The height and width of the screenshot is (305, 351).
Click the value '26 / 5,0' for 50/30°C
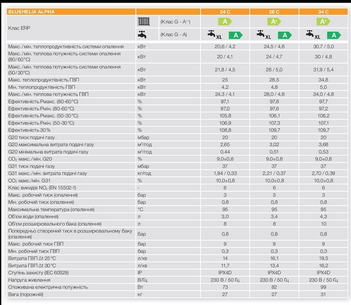274,70
